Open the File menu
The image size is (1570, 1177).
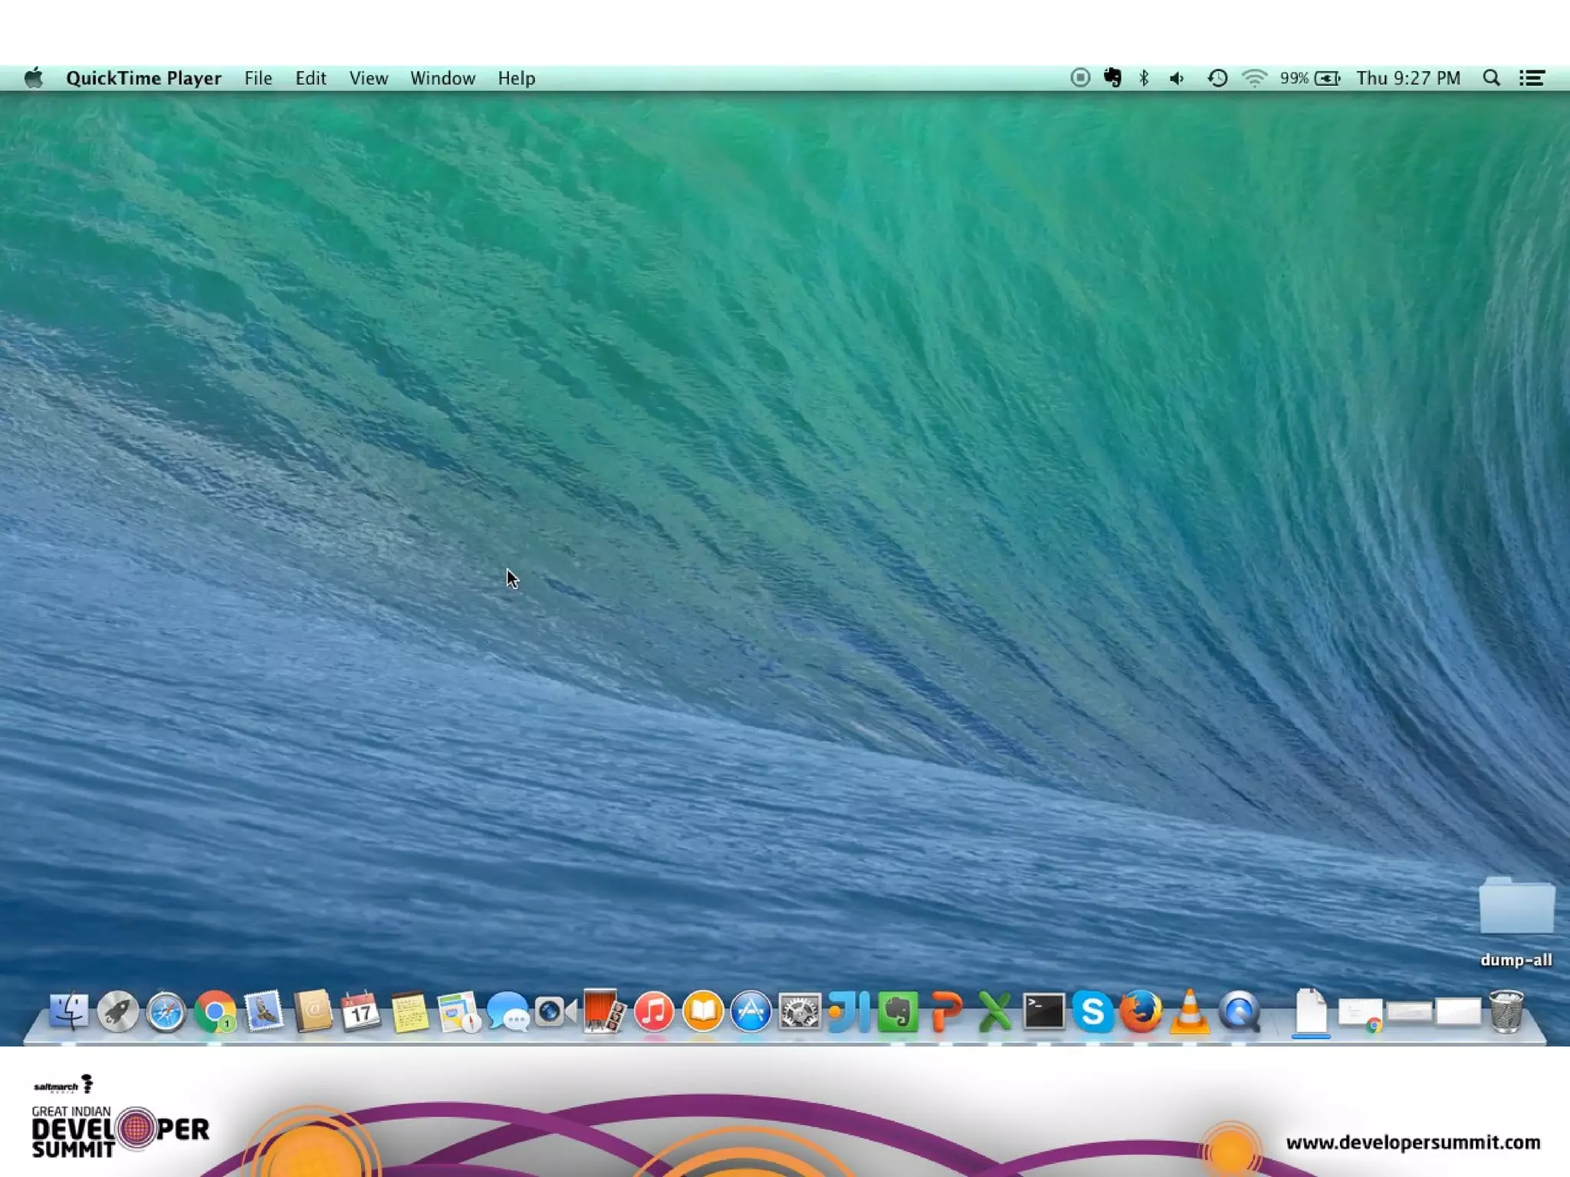pos(258,78)
